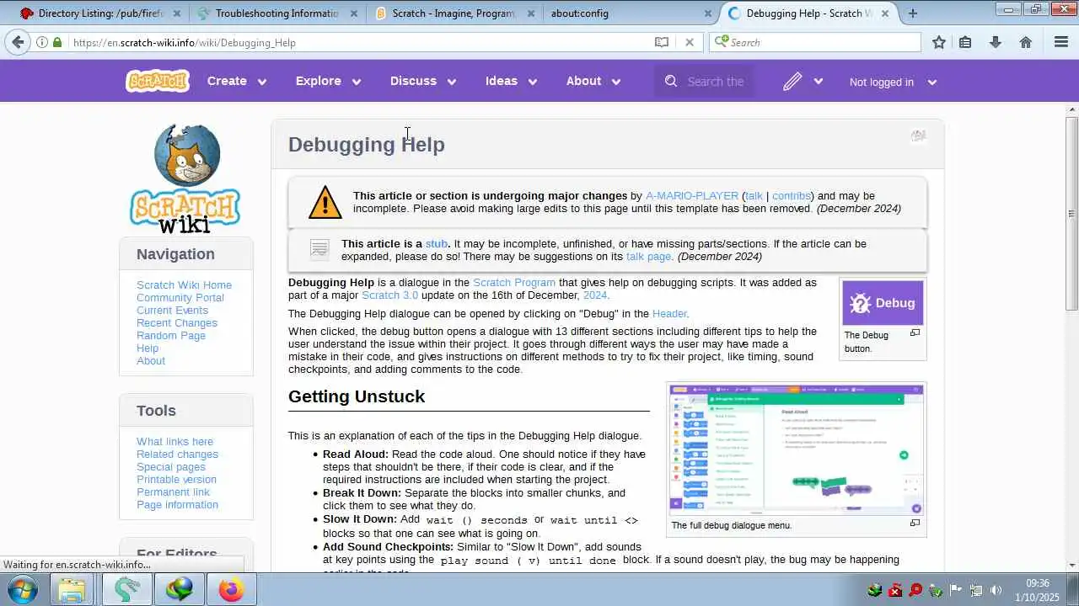Click the Firefox back arrow button
This screenshot has height=606, width=1079.
coord(18,42)
